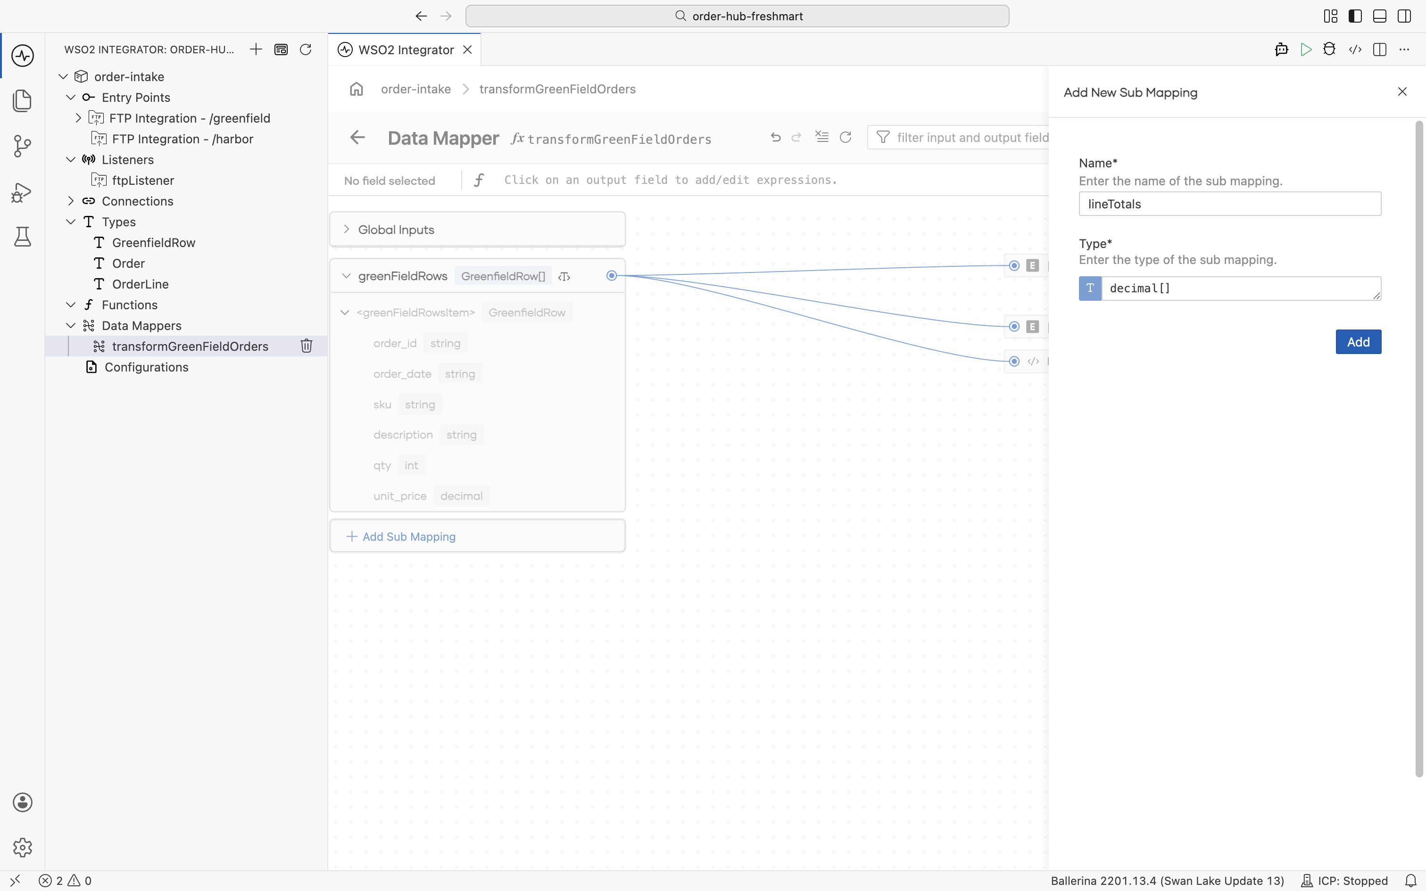Click the debug icon in editor toolbar

[1329, 49]
